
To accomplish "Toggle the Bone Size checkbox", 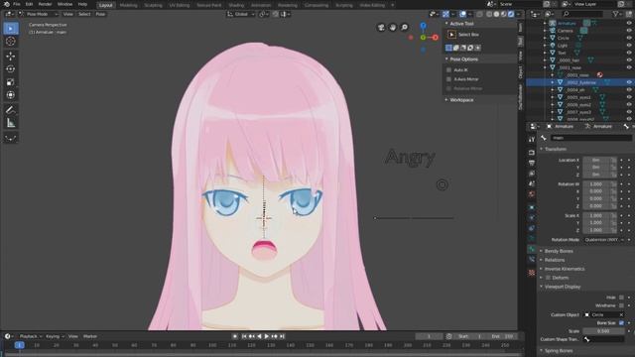I will coord(621,323).
